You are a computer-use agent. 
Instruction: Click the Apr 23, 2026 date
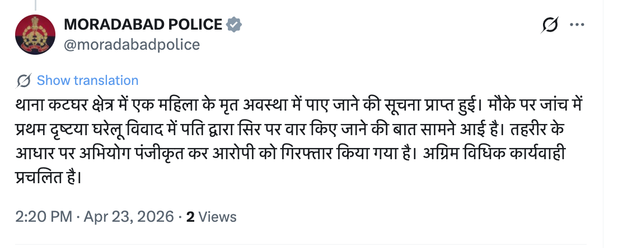click(x=129, y=217)
